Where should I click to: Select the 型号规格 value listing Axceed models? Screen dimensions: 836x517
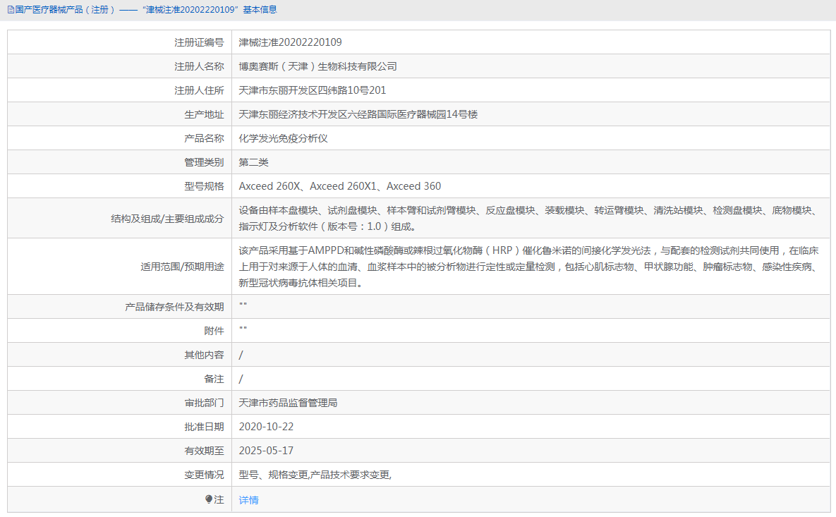339,185
